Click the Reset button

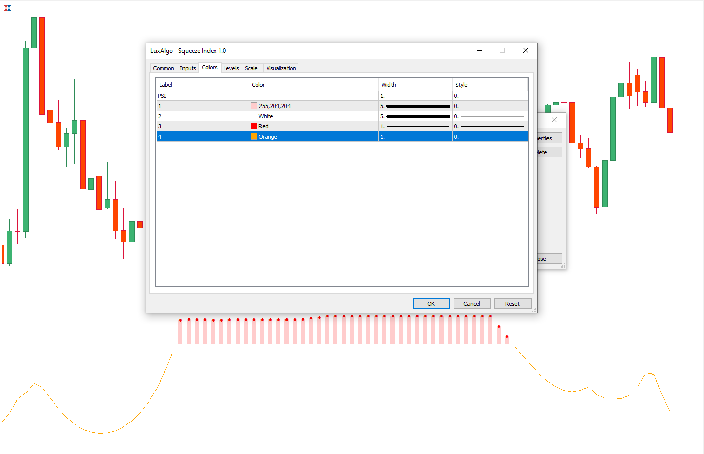(513, 304)
